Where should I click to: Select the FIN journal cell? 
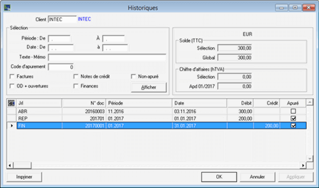click(x=39, y=126)
